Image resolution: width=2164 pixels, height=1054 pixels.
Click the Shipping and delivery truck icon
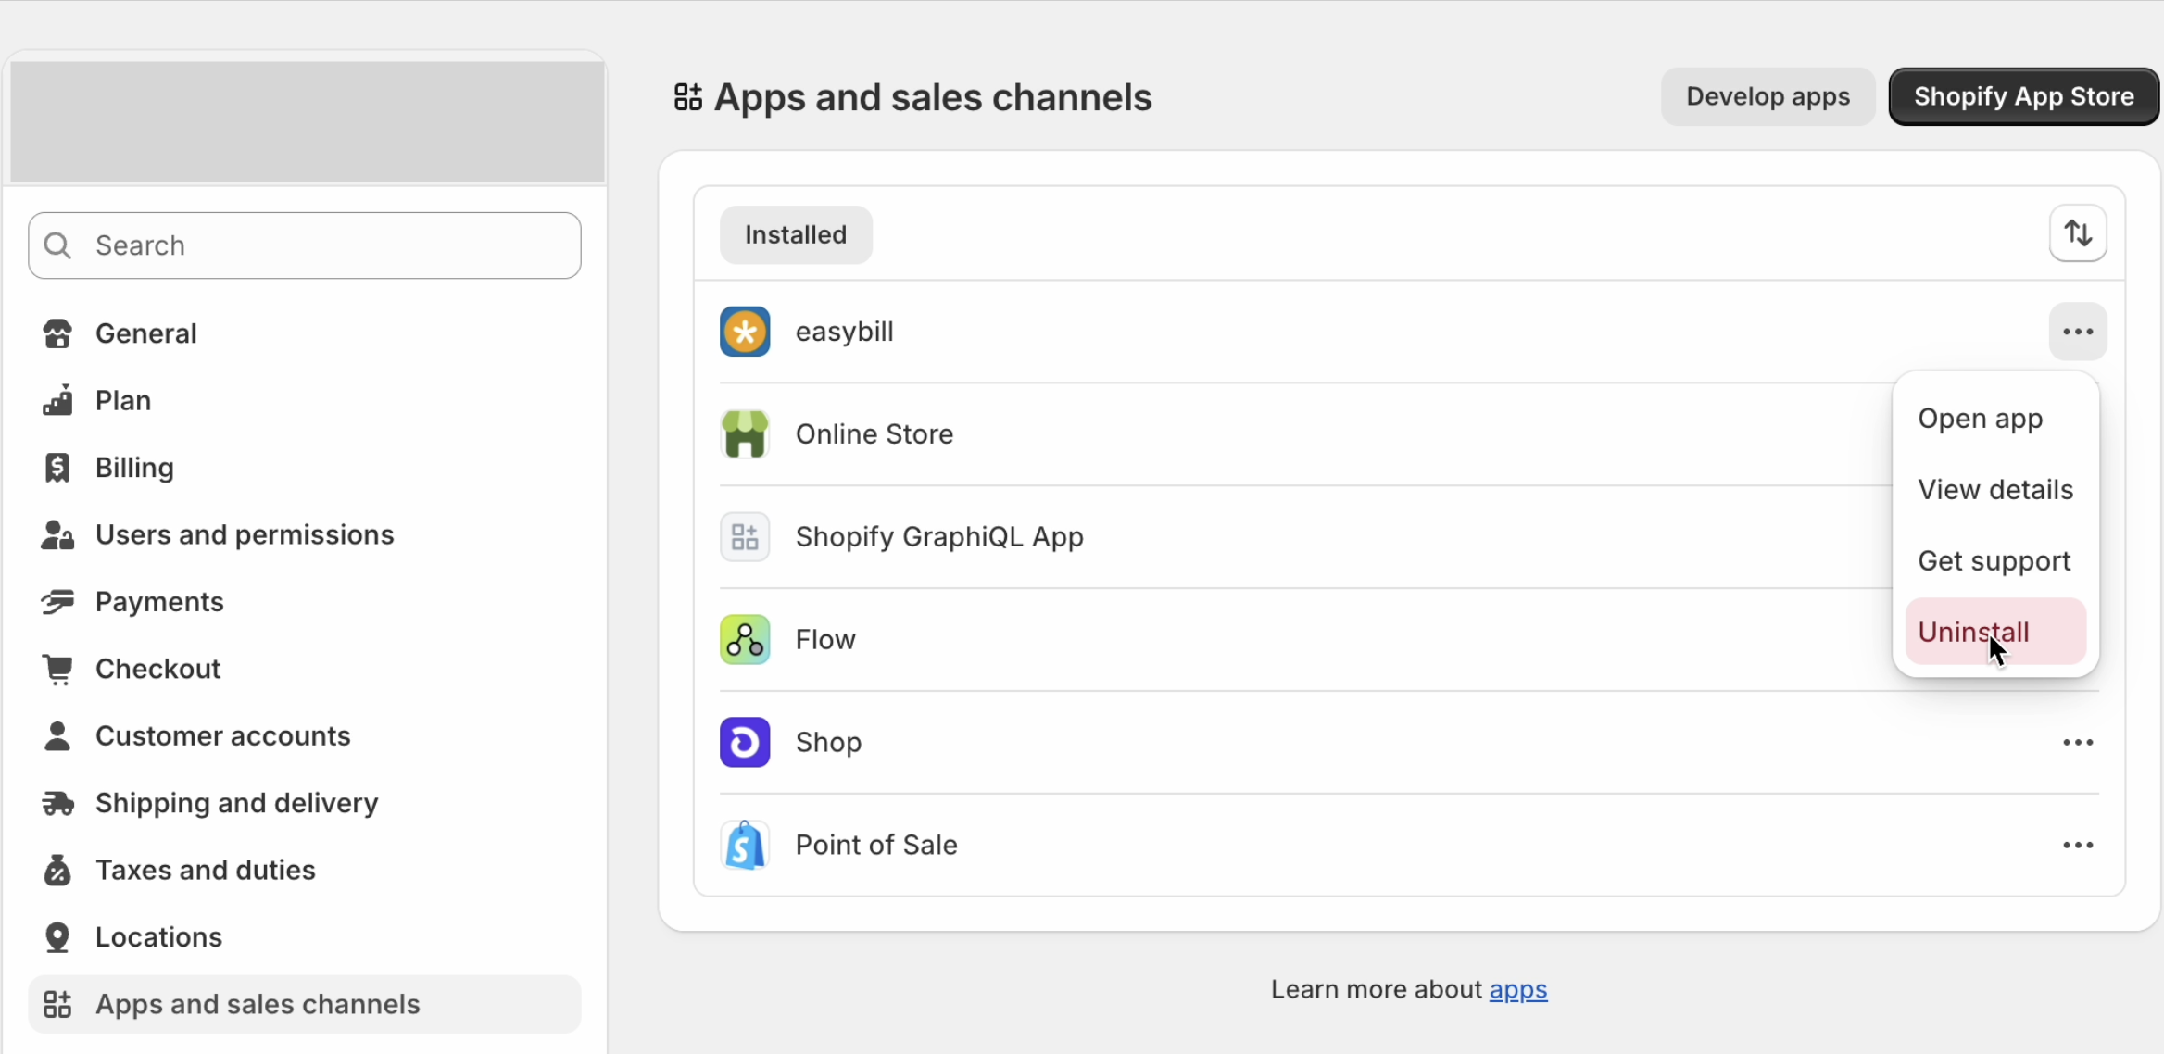pos(57,803)
